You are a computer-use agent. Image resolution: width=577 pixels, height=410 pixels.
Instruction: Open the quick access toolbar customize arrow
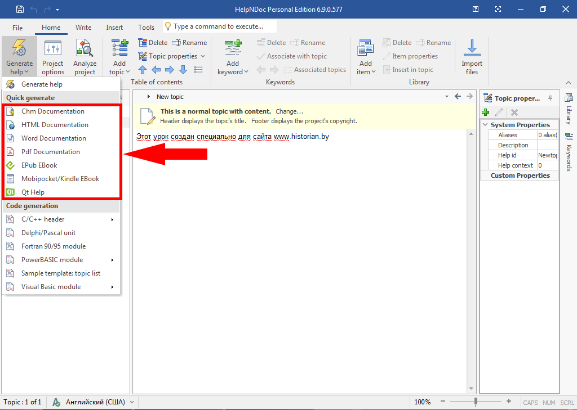point(57,10)
